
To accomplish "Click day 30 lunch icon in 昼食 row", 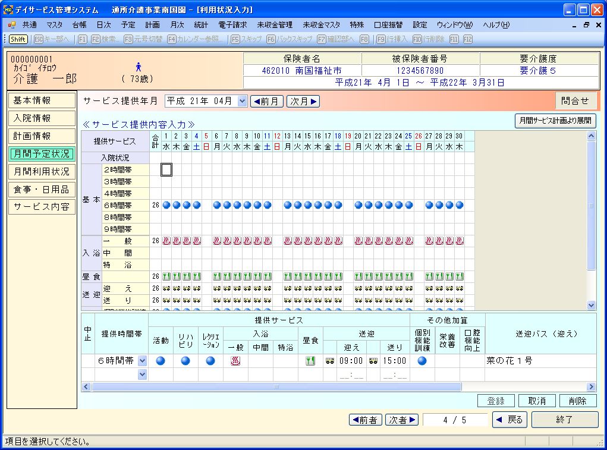I will point(459,276).
